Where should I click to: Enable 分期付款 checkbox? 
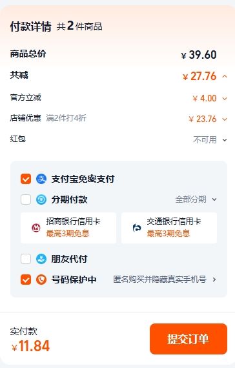coord(26,199)
